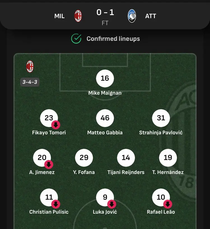Click Rafael Leão's substitution arrow badge
This screenshot has height=229, width=210.
[168, 204]
